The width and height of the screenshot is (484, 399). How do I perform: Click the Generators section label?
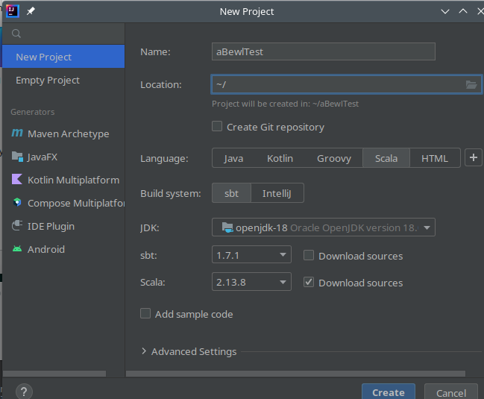[x=32, y=112]
